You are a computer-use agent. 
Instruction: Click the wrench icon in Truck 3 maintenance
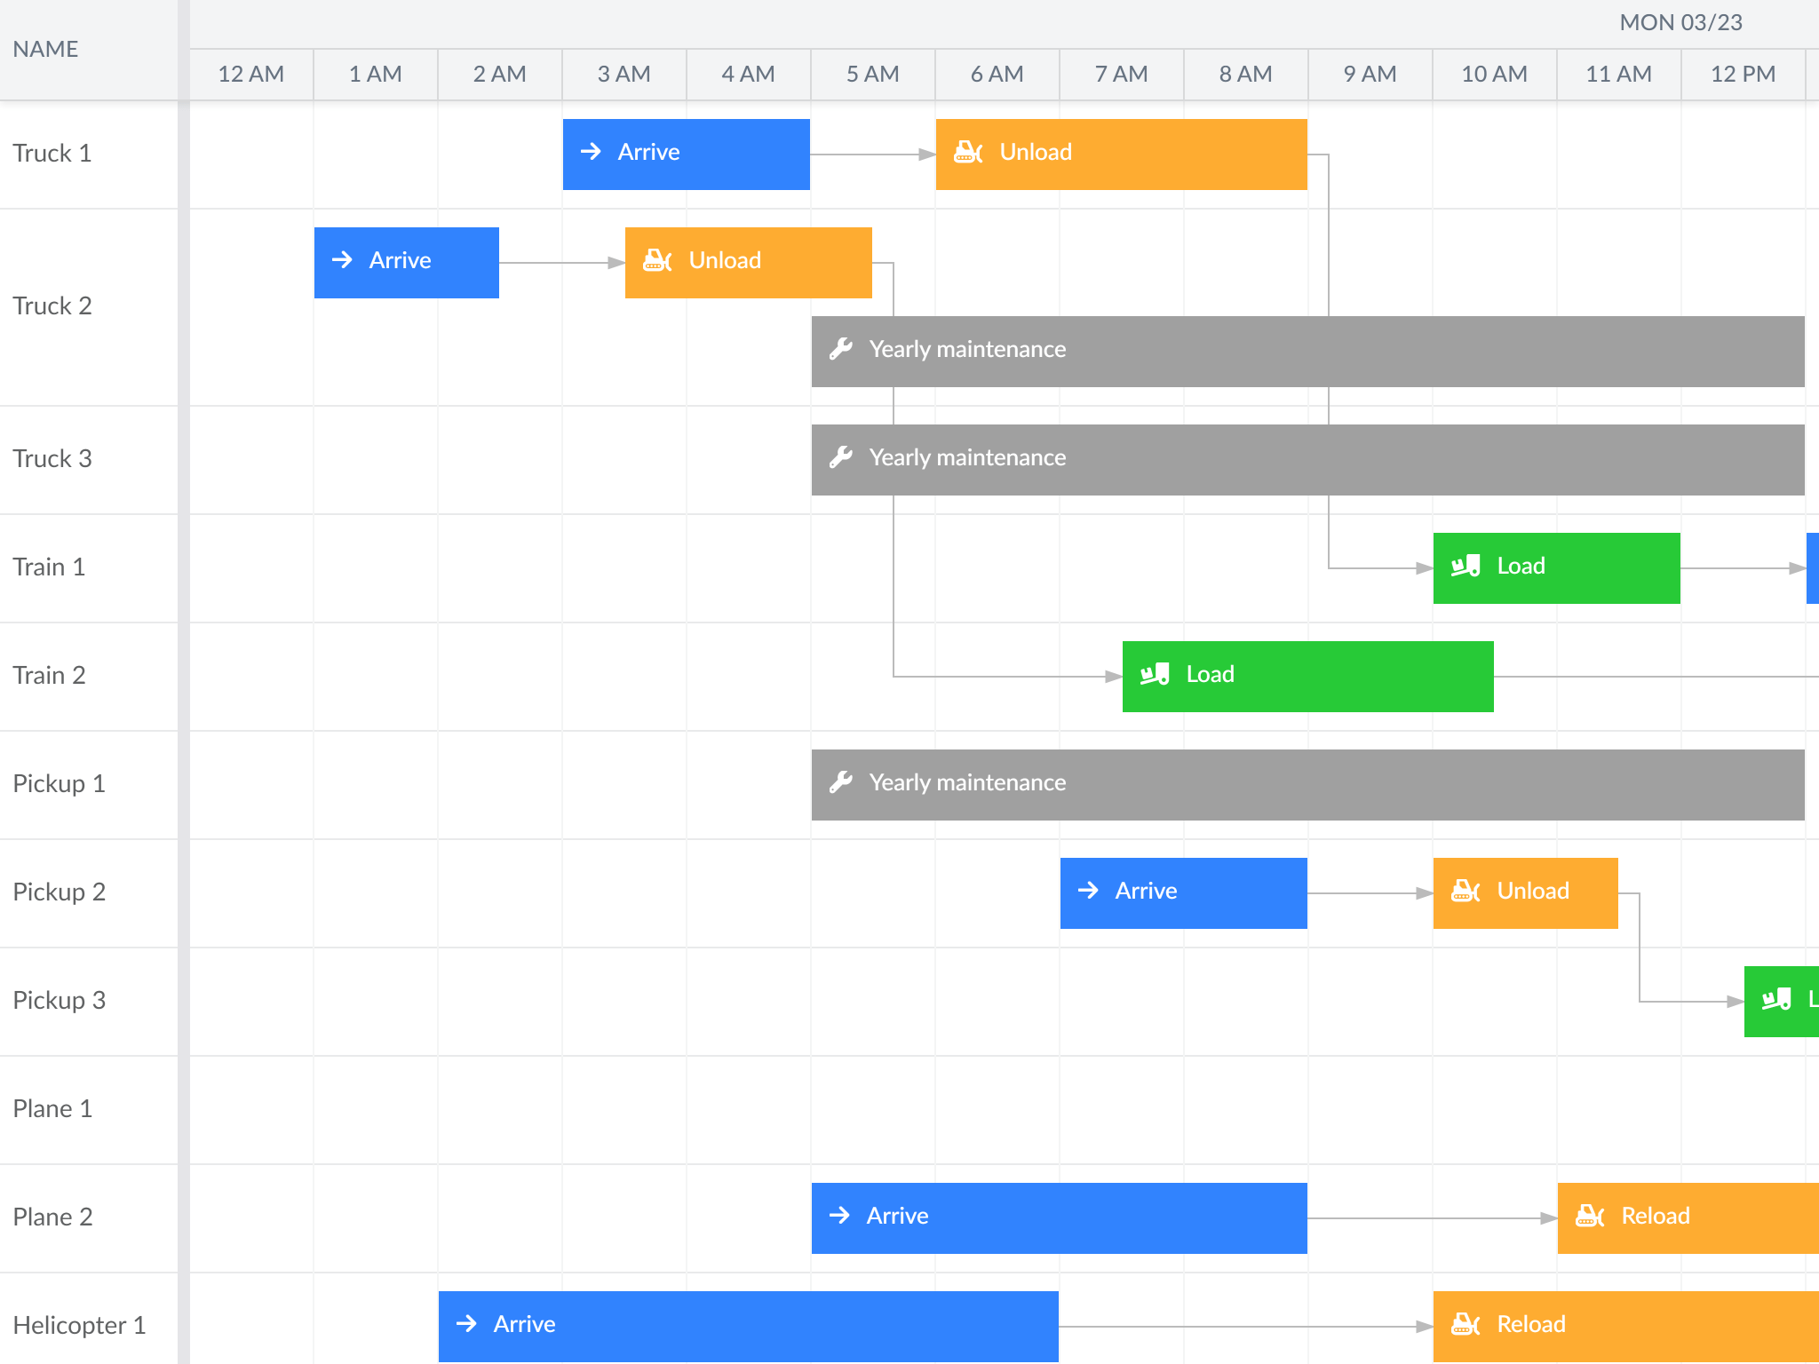pos(841,457)
